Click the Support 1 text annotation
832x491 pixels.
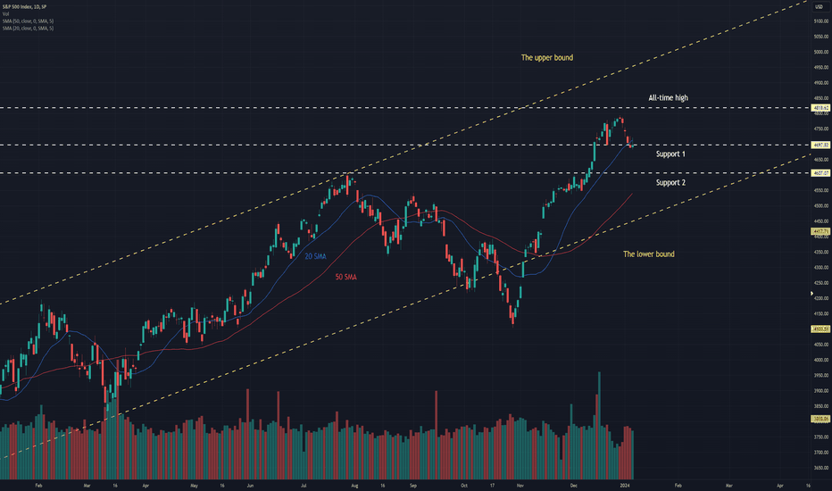tap(670, 154)
